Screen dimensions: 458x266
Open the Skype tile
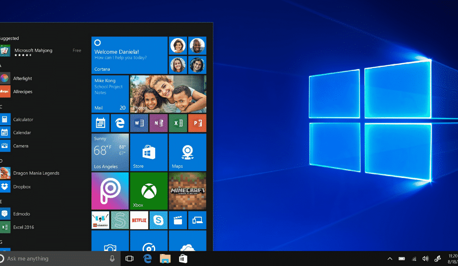[159, 220]
